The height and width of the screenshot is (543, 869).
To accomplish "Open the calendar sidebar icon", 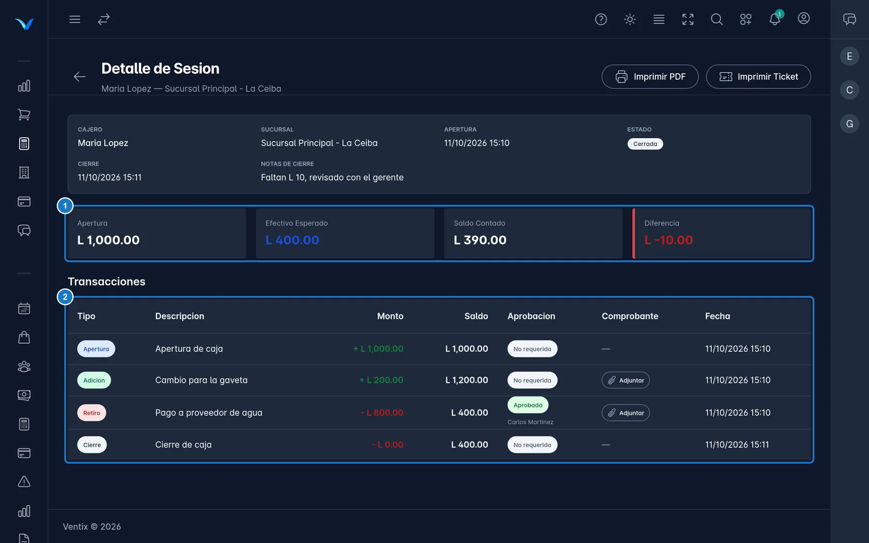I will [24, 308].
